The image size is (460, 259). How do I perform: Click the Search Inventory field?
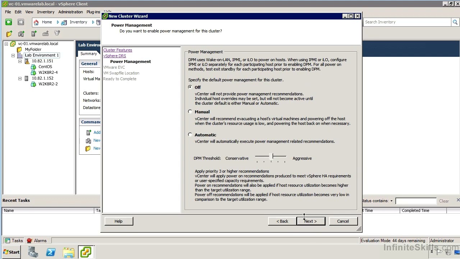click(407, 22)
